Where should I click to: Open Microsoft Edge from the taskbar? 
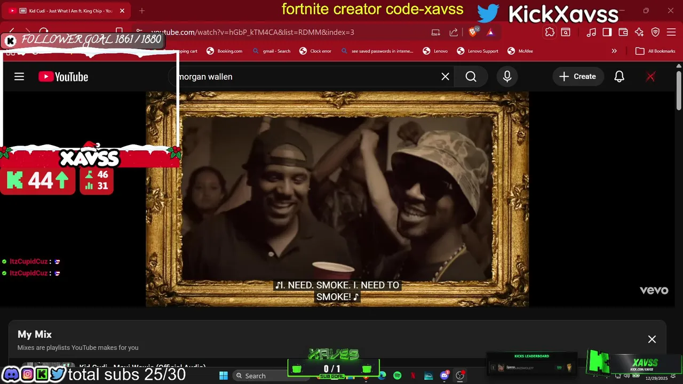pyautogui.click(x=382, y=375)
